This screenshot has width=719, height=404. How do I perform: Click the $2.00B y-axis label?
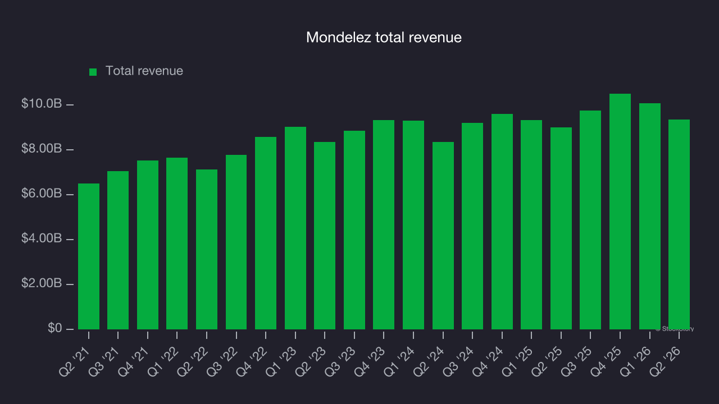(42, 283)
